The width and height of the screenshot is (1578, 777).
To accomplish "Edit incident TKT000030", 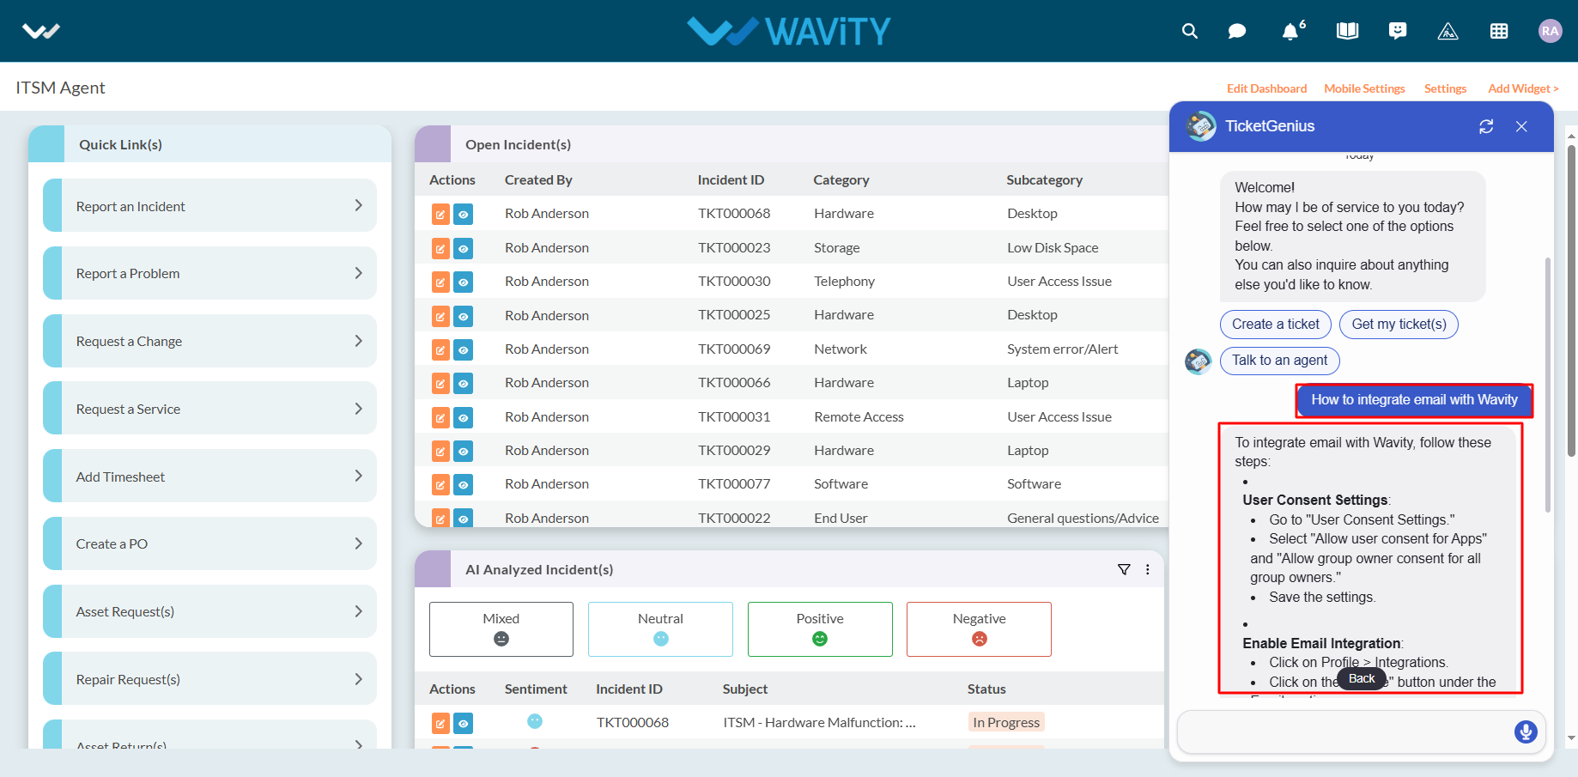I will (x=440, y=282).
